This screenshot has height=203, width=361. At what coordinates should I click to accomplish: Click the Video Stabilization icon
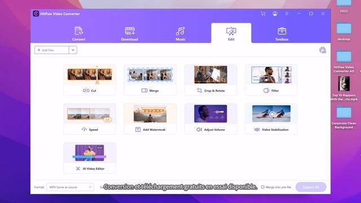coord(257,130)
